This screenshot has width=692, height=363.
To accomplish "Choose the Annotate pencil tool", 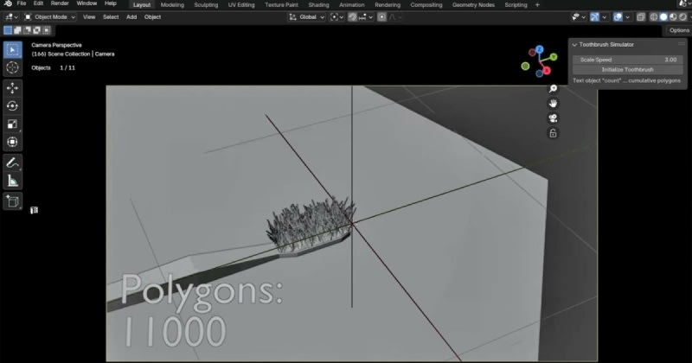I will (13, 162).
